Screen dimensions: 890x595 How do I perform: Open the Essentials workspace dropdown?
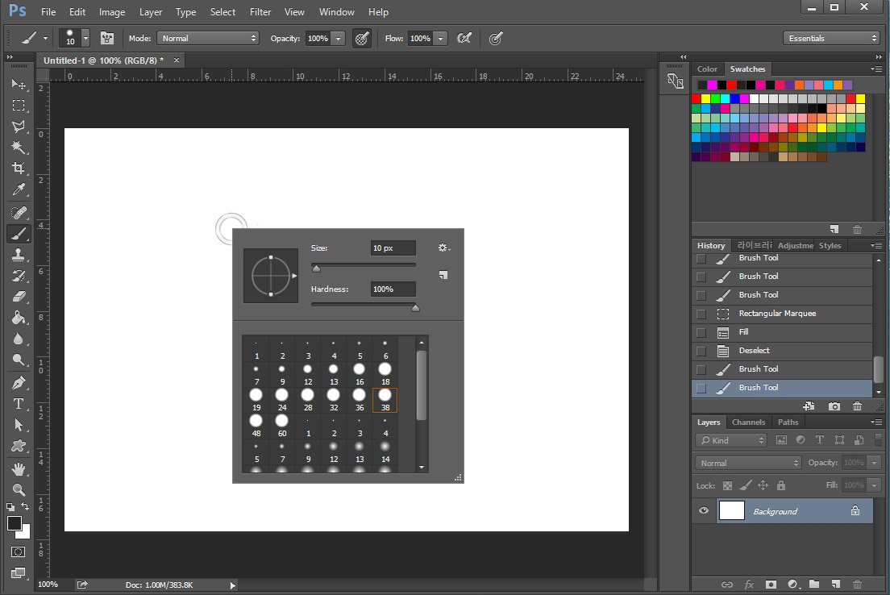pyautogui.click(x=831, y=38)
